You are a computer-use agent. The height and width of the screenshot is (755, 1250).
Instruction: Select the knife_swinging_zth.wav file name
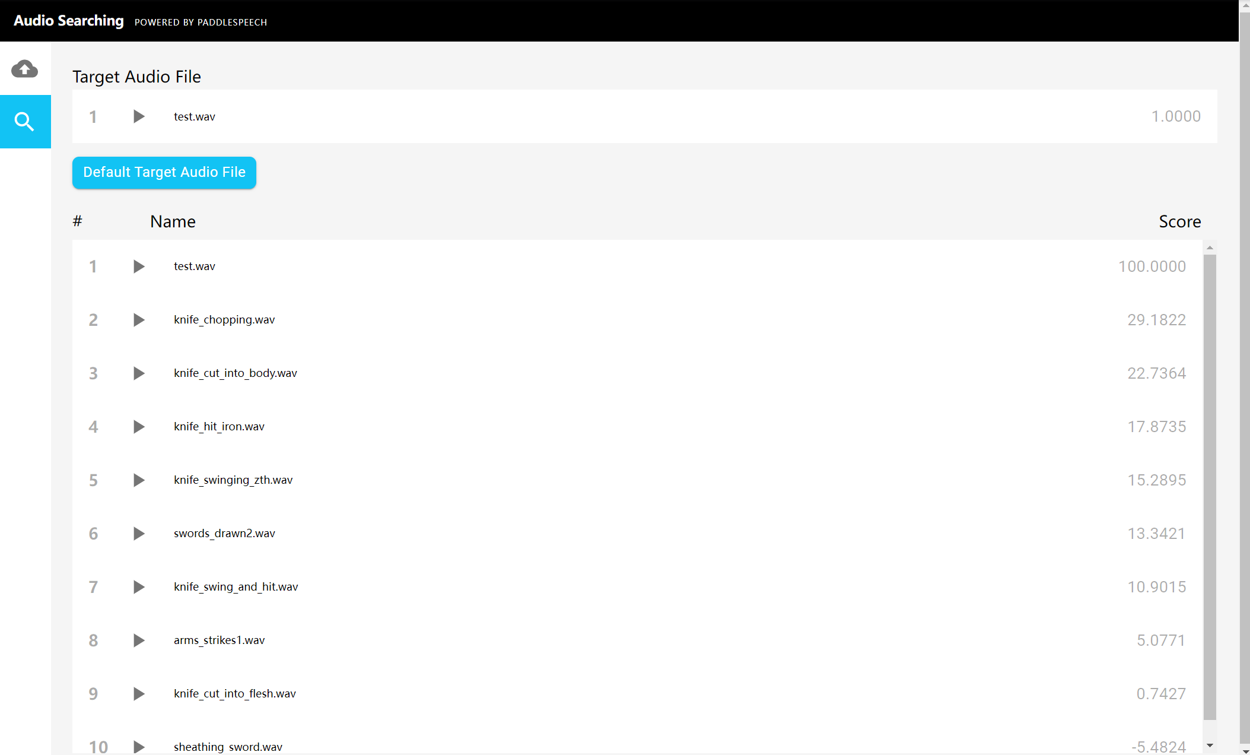coord(233,480)
